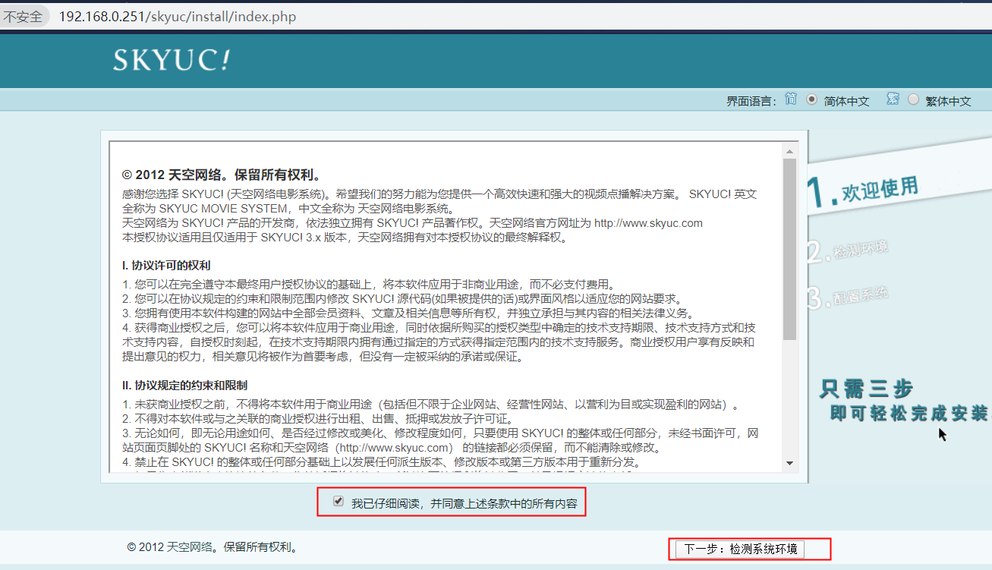Click the 只需三步 slogan text
The height and width of the screenshot is (570, 992).
click(x=866, y=389)
